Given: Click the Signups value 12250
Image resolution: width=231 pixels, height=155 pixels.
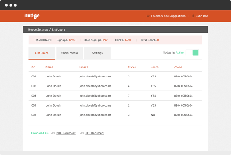Looking at the screenshot, I should pos(72,40).
